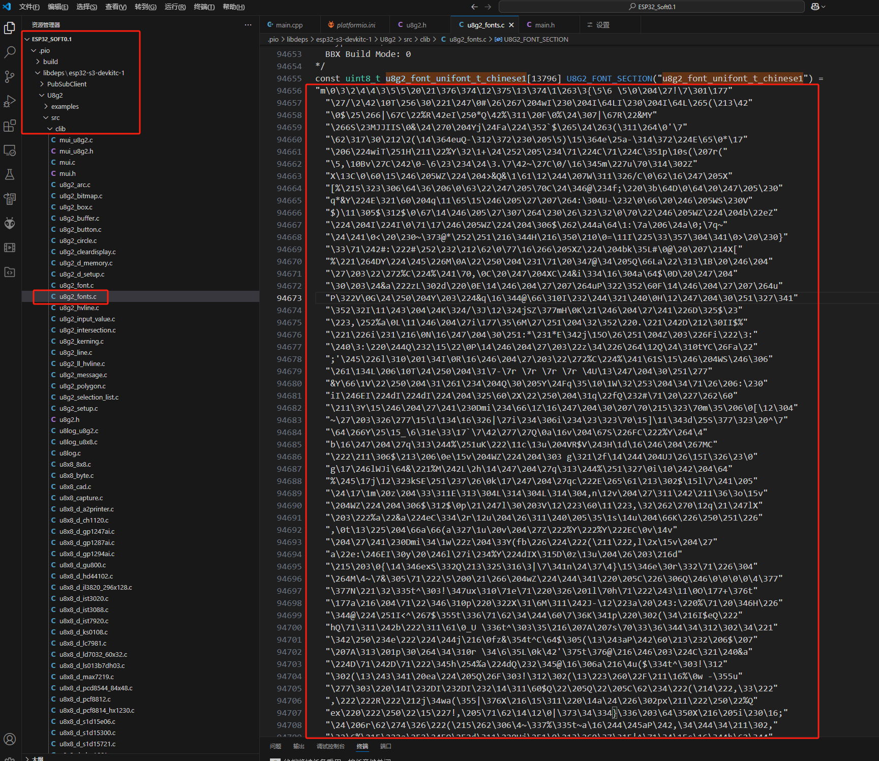Open mui_u8g2.c in the file tree
879x761 pixels.
click(140, 140)
